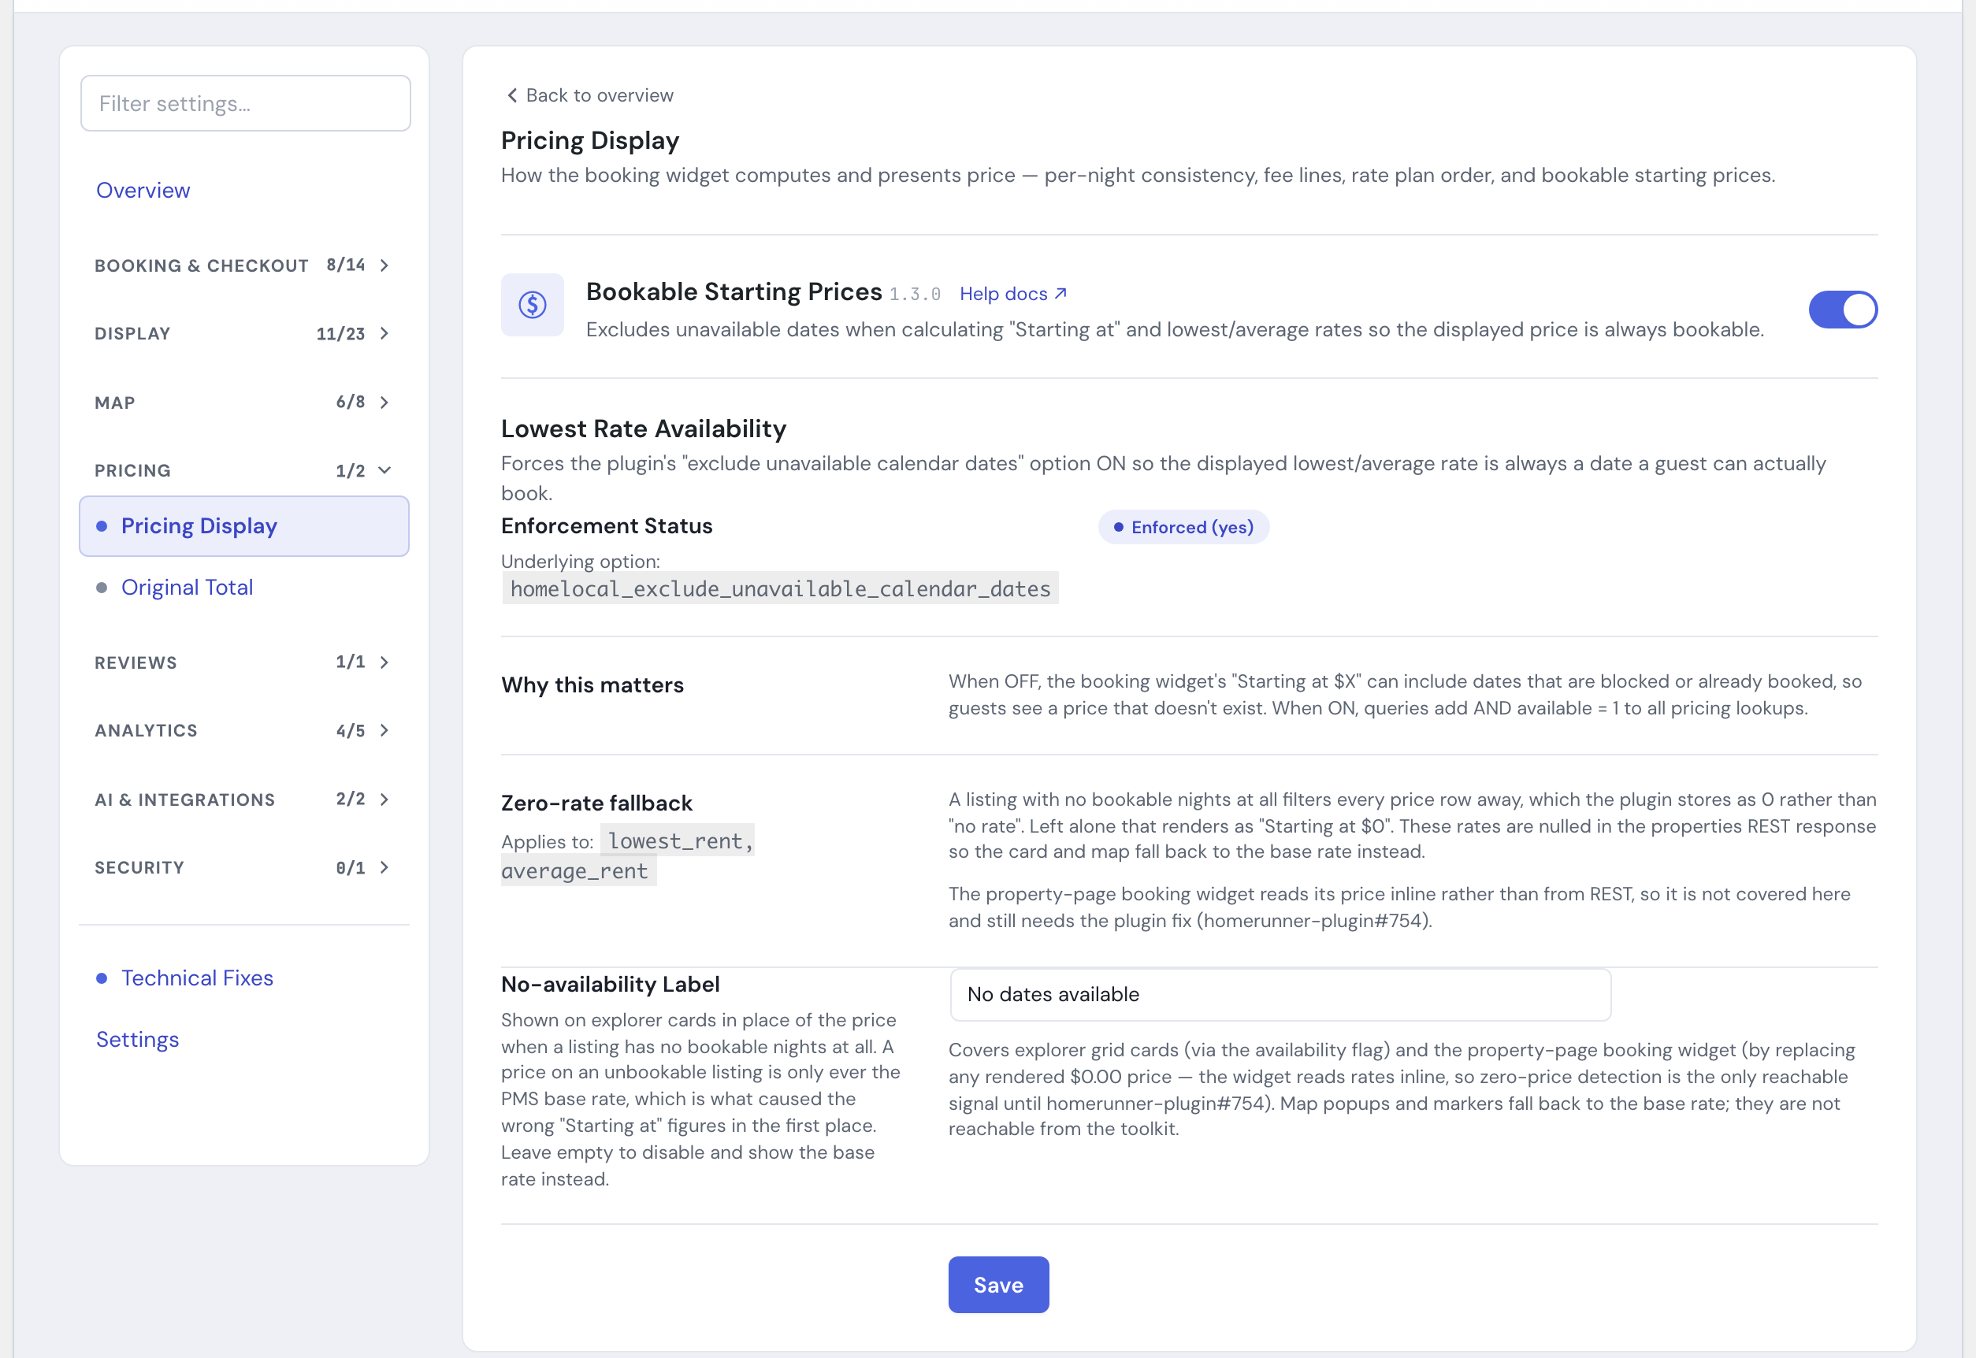Click the Why this matters label
The width and height of the screenshot is (1976, 1358).
(592, 685)
